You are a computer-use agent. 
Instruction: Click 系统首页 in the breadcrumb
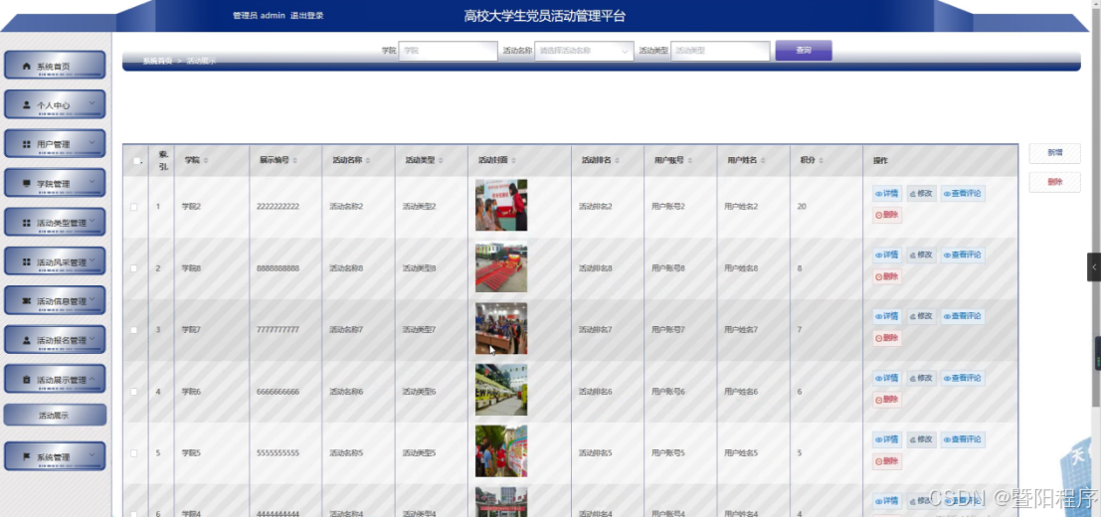point(157,62)
